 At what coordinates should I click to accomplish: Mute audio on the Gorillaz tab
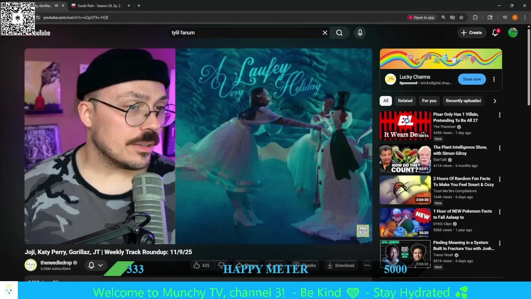56,6
